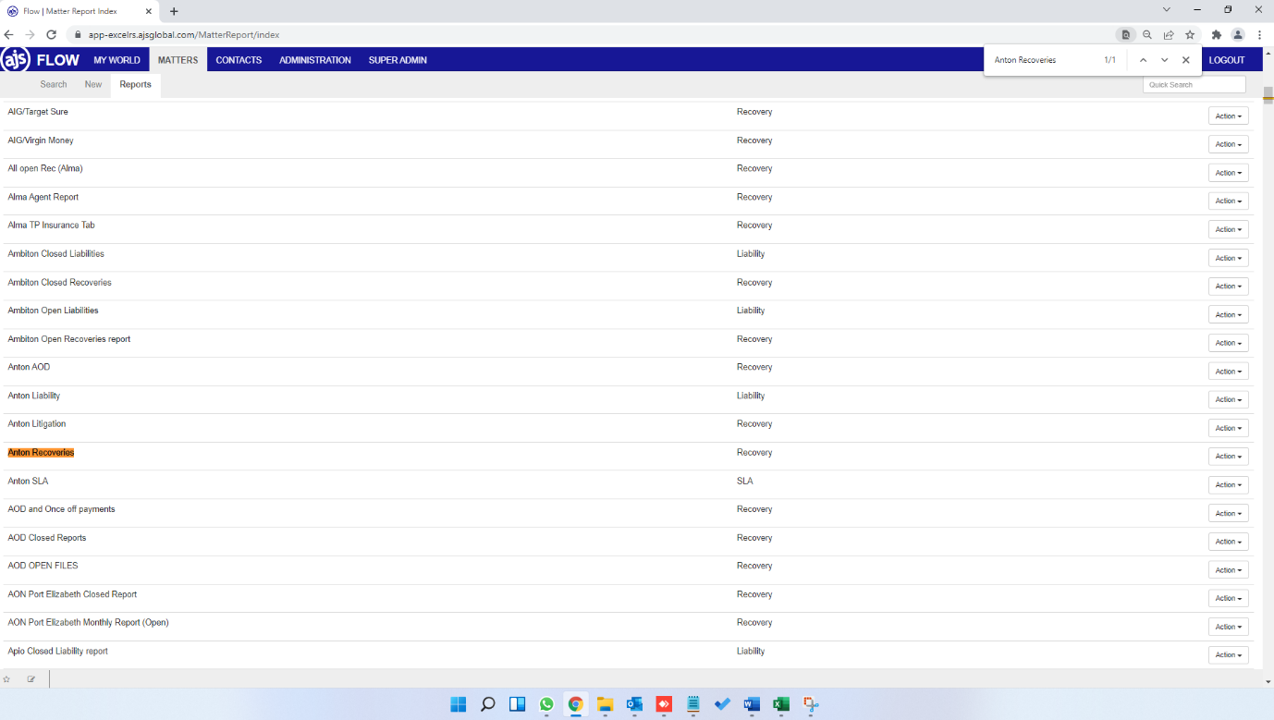This screenshot has height=720, width=1274.
Task: Open Action dropdown for Ambiton Closed Liabilities
Action: click(x=1228, y=258)
